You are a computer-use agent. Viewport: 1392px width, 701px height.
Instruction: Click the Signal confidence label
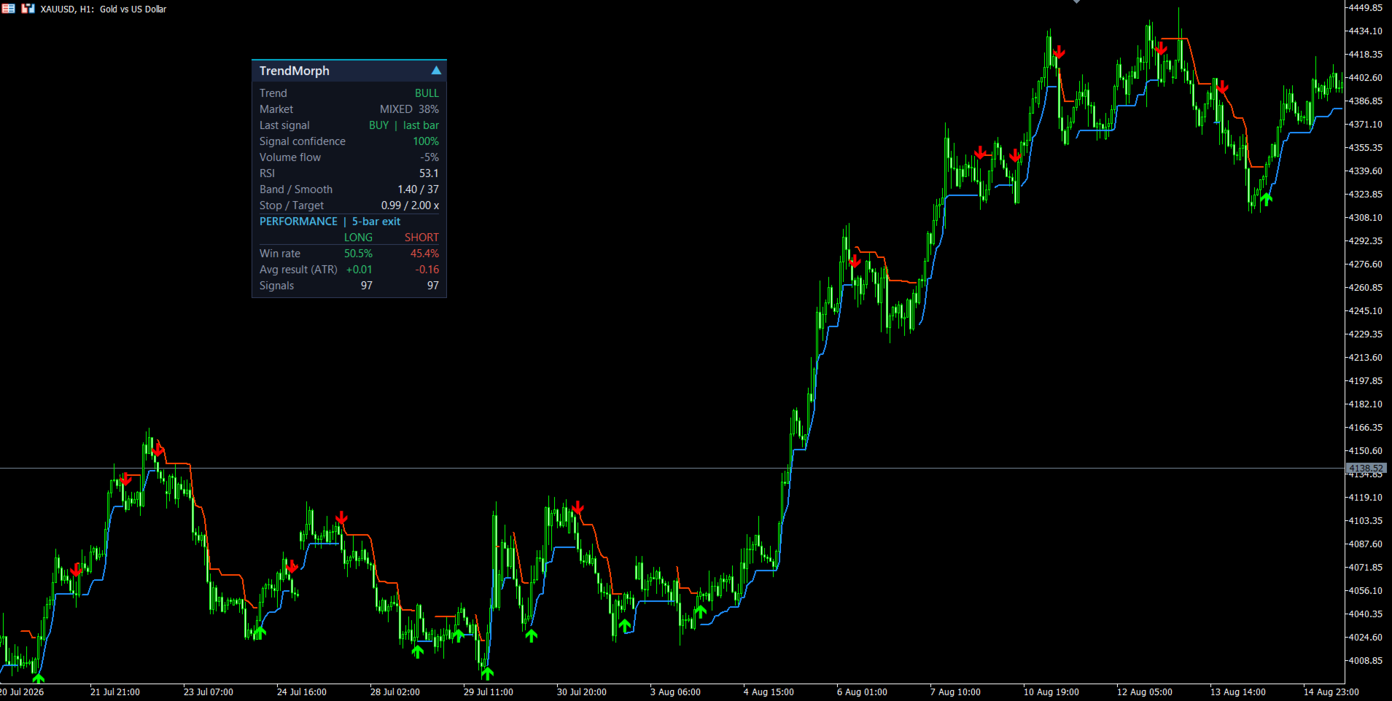pos(303,141)
